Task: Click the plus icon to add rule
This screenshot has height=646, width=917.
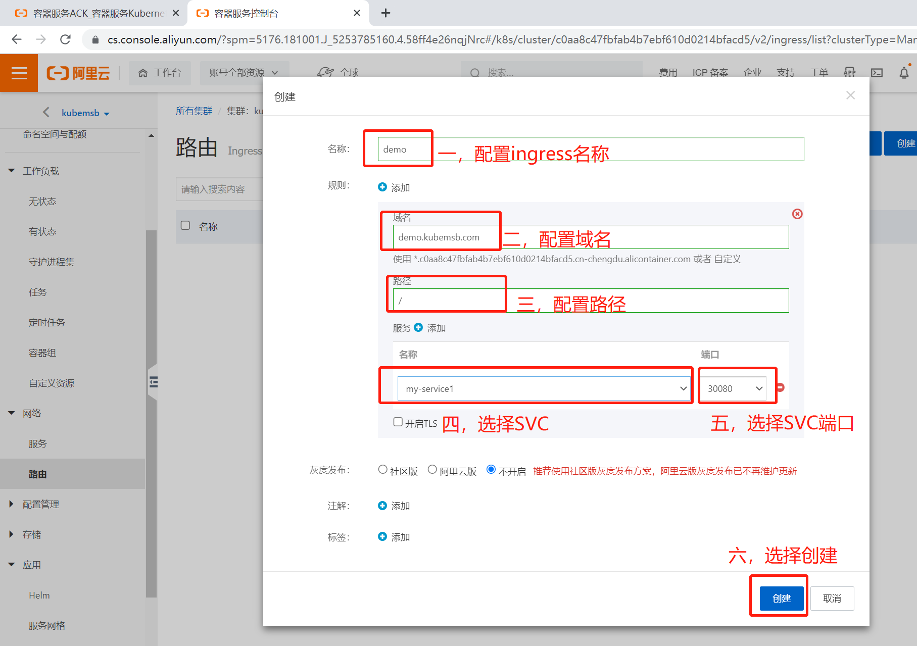Action: pos(382,187)
